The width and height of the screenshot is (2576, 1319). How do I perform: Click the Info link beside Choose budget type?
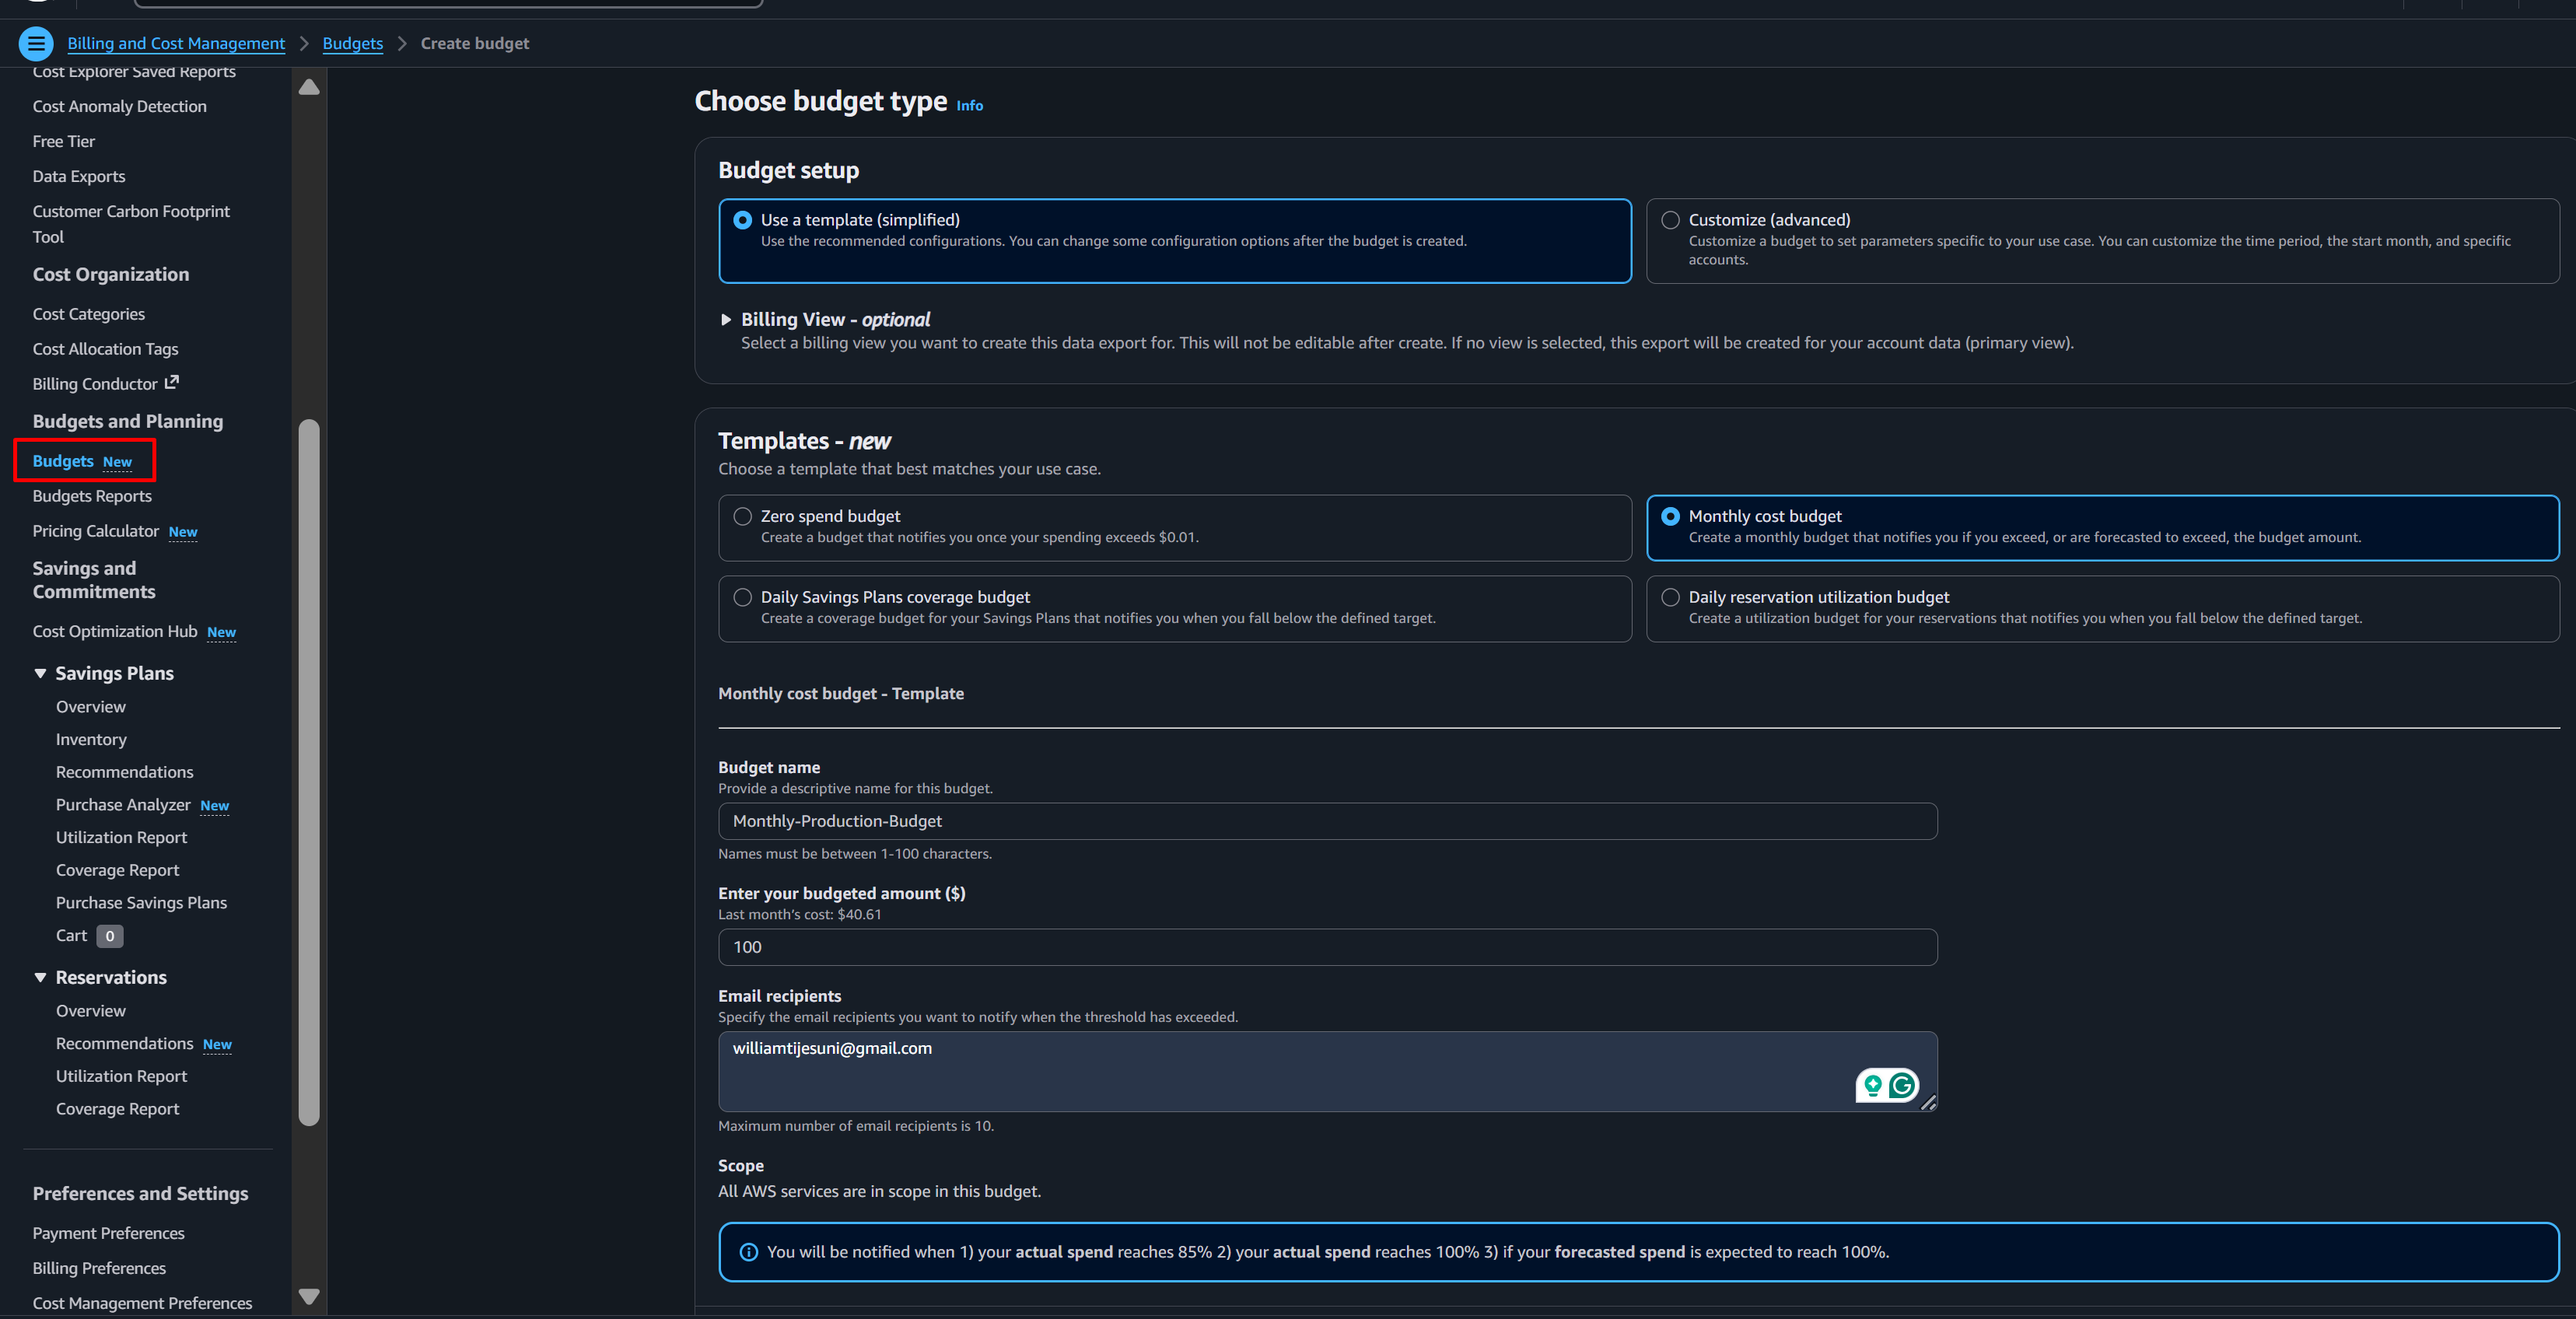[x=969, y=105]
